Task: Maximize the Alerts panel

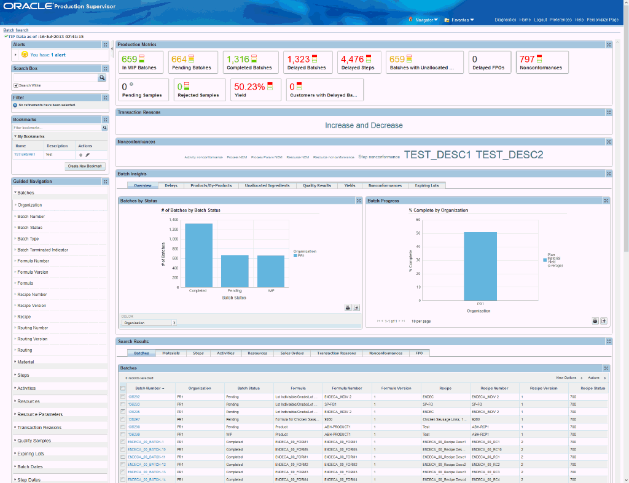Action: click(105, 44)
